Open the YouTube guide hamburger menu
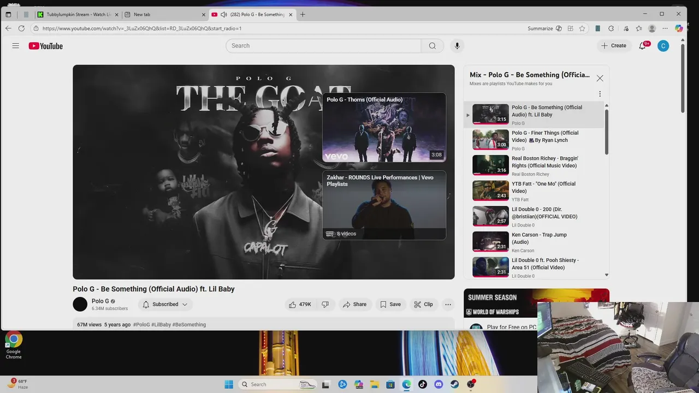The height and width of the screenshot is (393, 699). (x=15, y=46)
